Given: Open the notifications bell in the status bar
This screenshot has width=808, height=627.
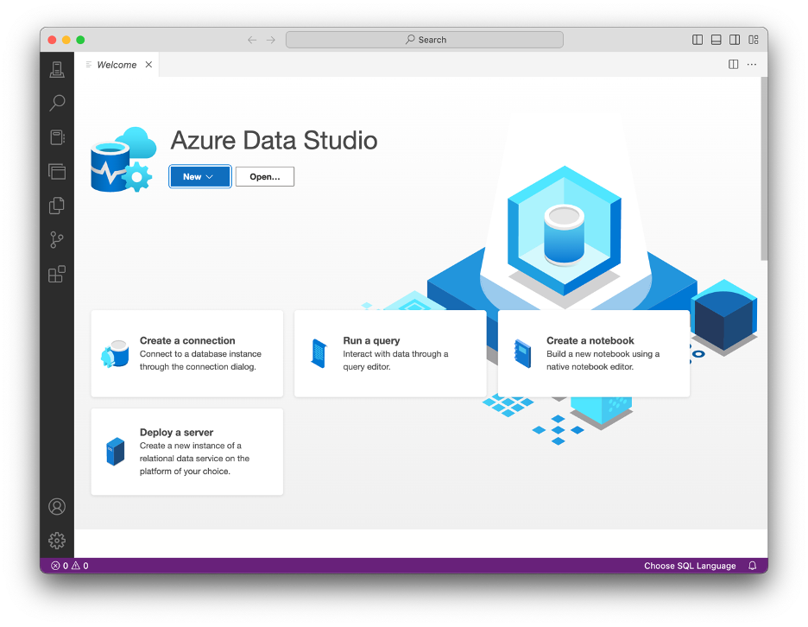Looking at the screenshot, I should [750, 566].
